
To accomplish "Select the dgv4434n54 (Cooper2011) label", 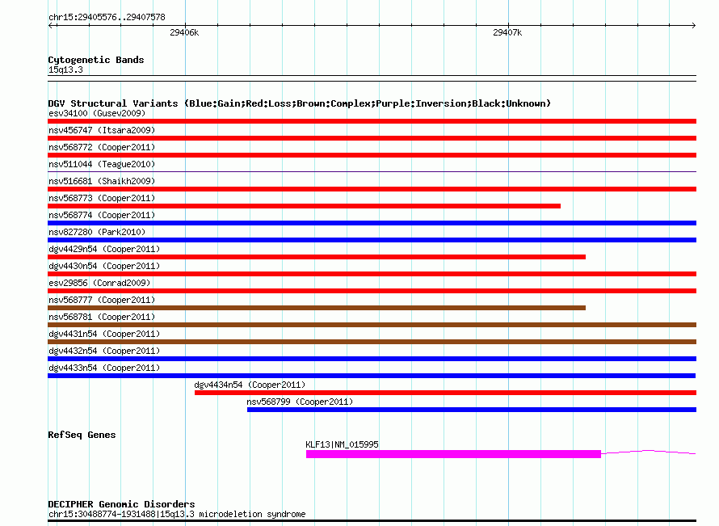I will coord(250,385).
